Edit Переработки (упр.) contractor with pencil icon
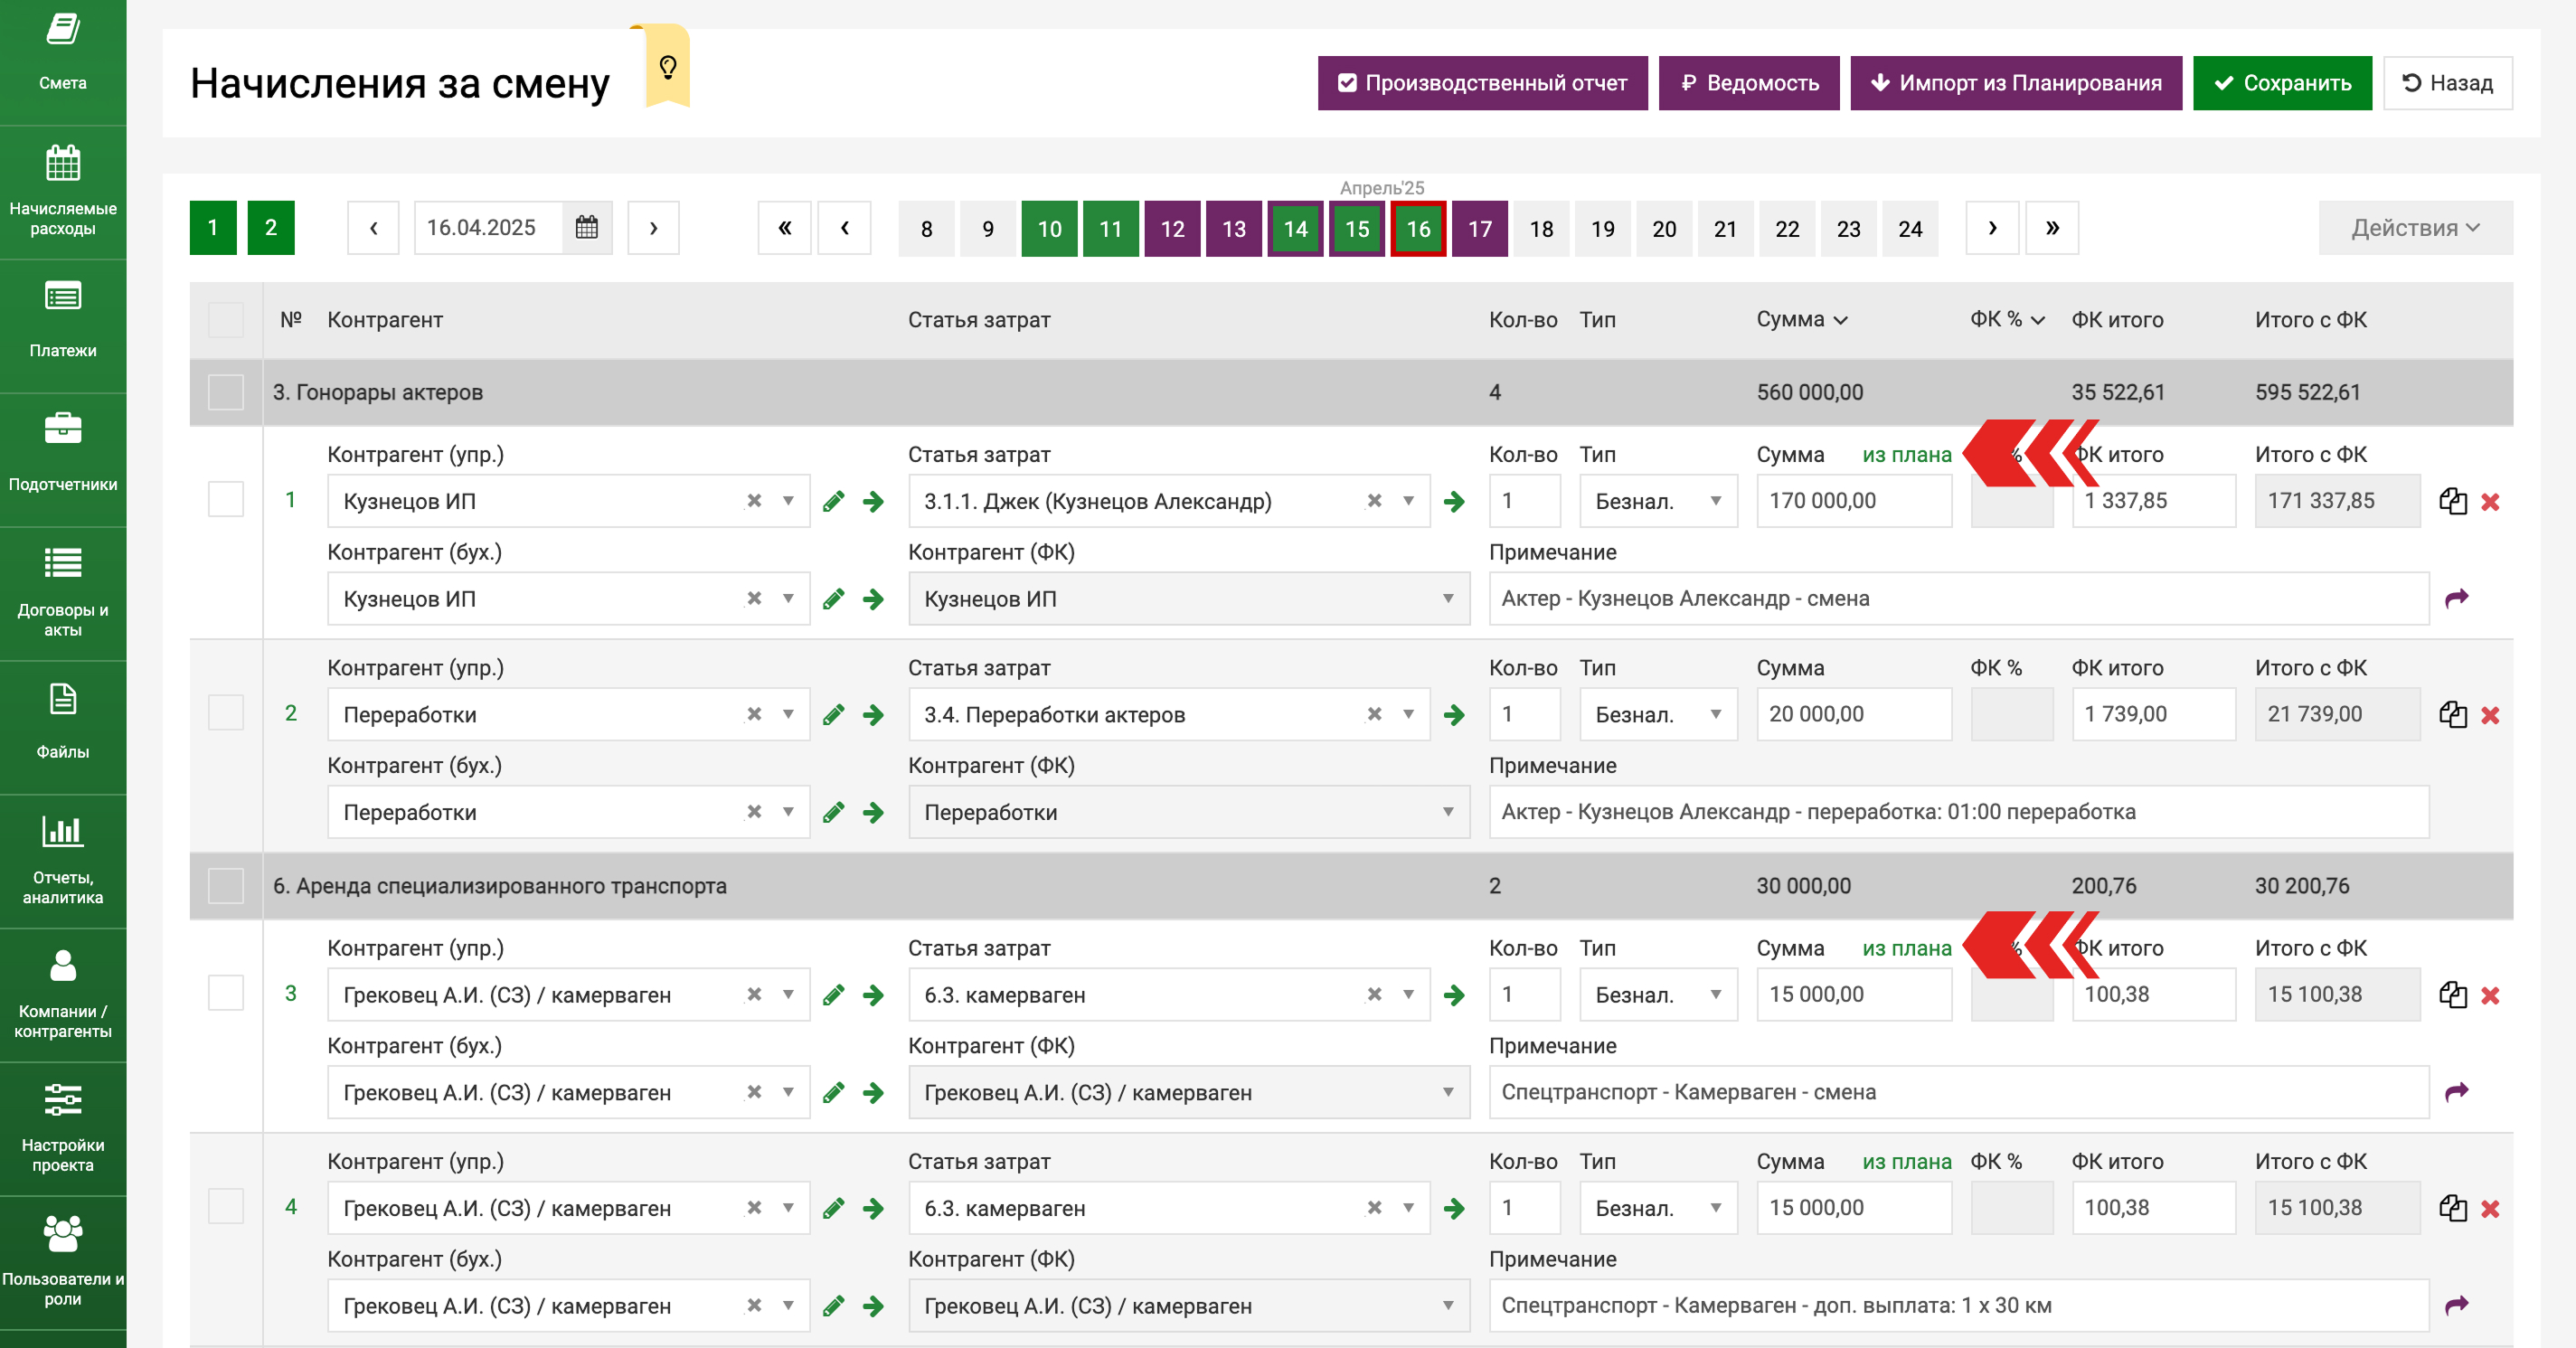The width and height of the screenshot is (2576, 1348). (834, 715)
